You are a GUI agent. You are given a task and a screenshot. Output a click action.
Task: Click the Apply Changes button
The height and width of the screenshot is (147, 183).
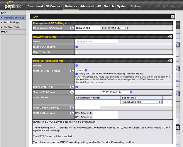168,6
